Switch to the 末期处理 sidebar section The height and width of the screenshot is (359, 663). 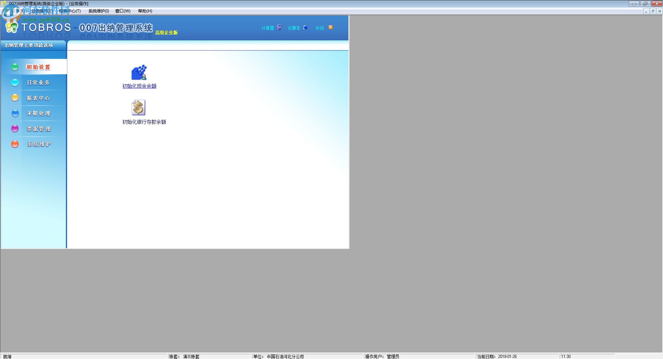38,114
